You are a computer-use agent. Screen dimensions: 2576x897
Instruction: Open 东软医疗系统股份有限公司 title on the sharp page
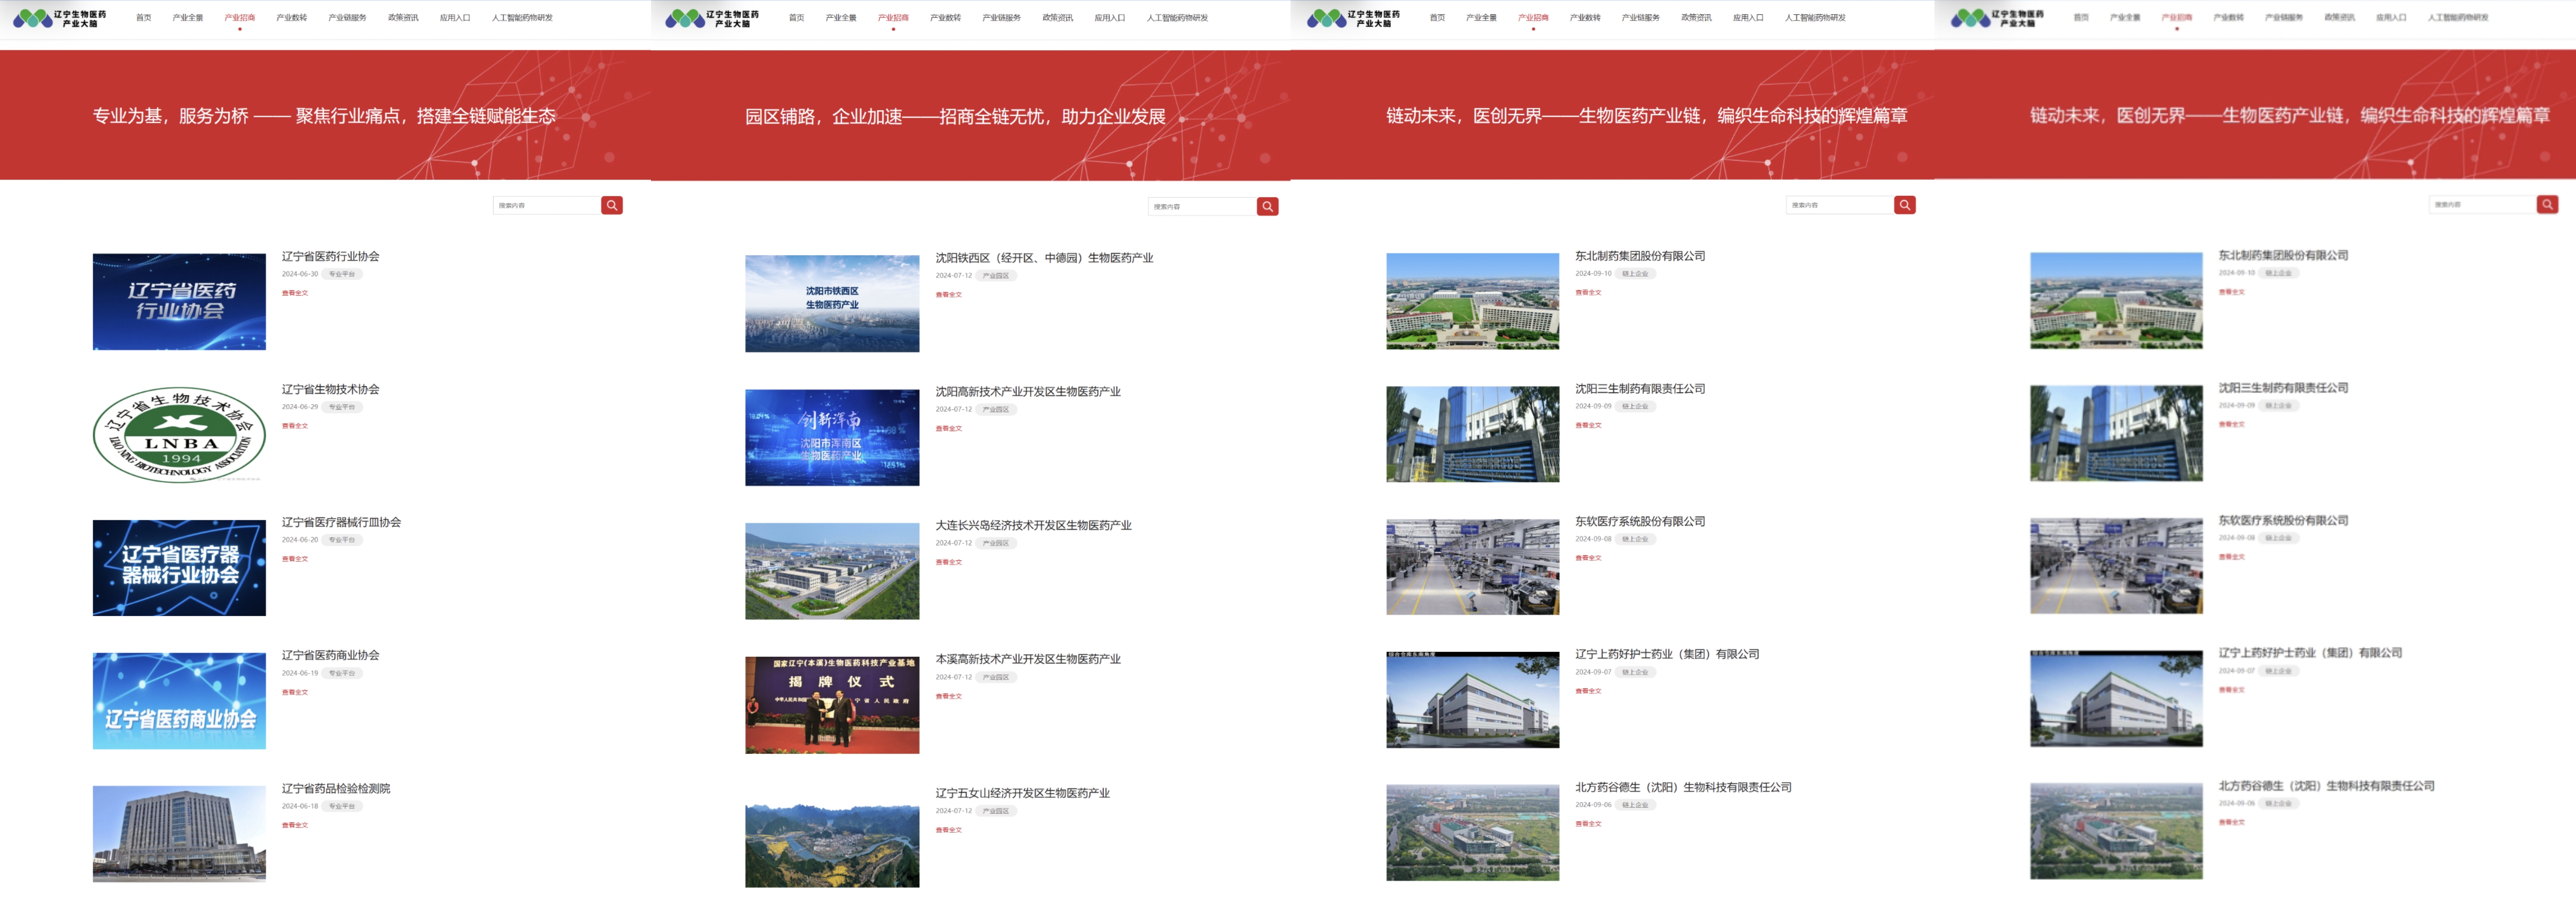(1640, 522)
